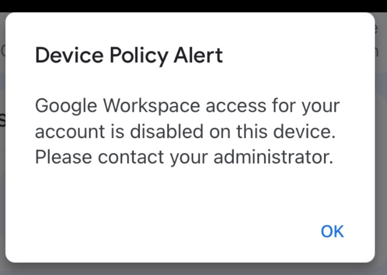Click the word Policy in the title
The image size is (387, 275).
[133, 55]
